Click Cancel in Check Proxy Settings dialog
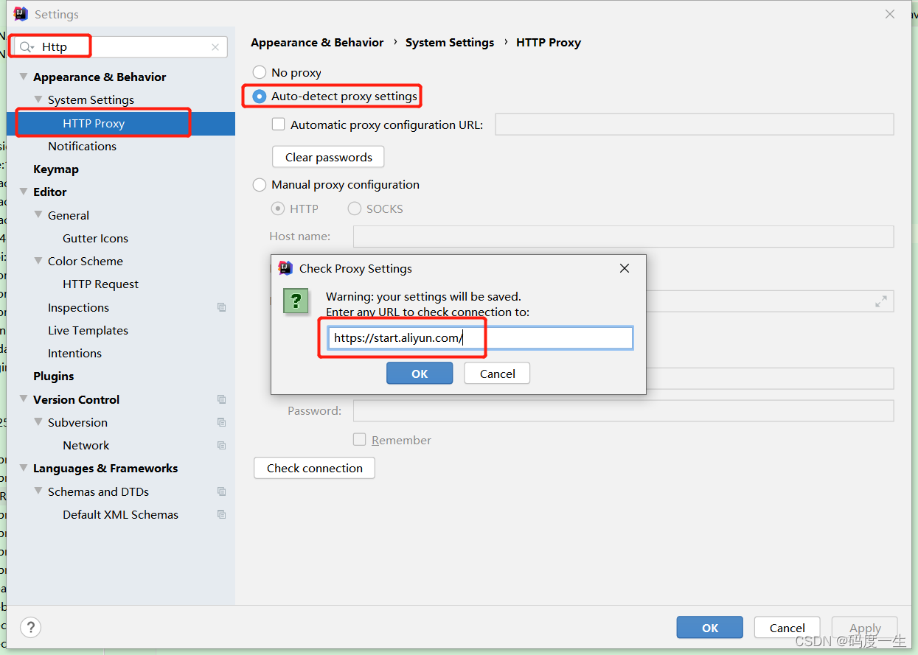The width and height of the screenshot is (918, 655). (x=497, y=374)
